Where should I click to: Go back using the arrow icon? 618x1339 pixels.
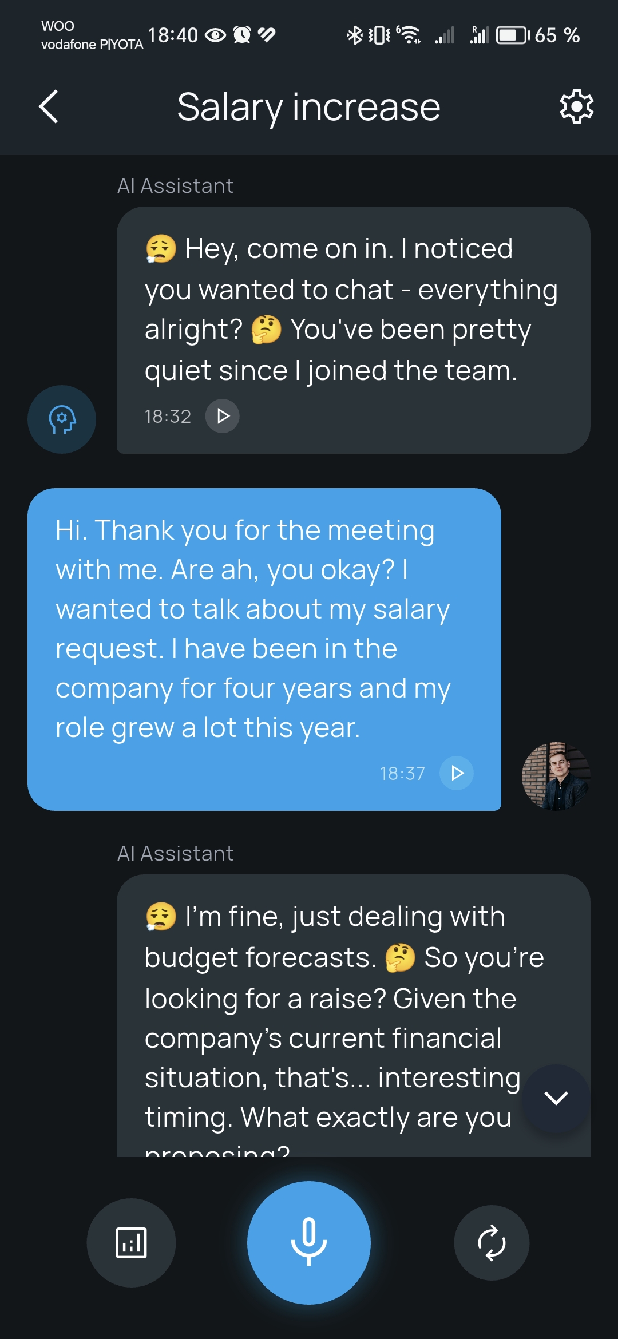[x=49, y=106]
